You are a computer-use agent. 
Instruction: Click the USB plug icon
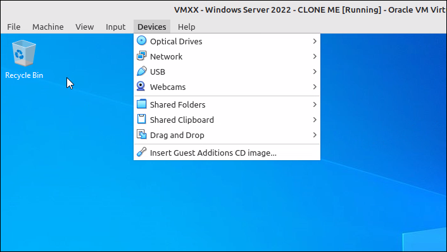tap(141, 72)
